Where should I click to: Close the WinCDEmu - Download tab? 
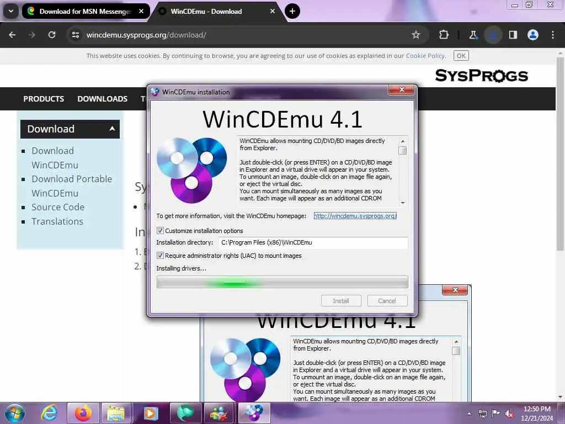tap(273, 11)
